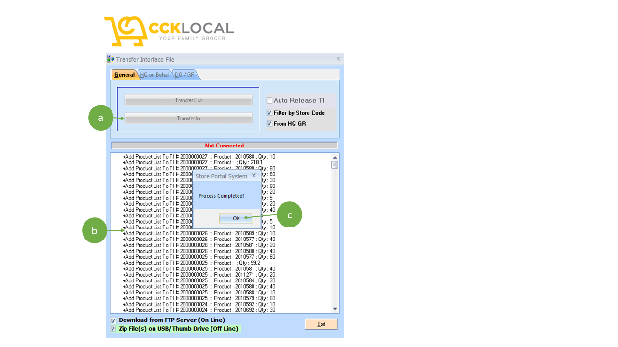
Task: Toggle Zip File(s) on USB/Thumb Drive option
Action: point(113,328)
